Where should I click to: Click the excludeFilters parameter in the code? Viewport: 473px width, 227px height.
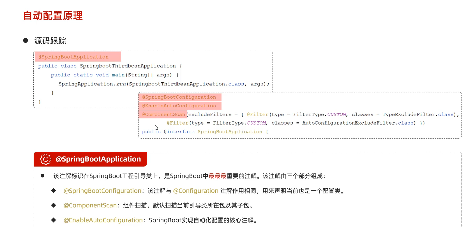(210, 114)
